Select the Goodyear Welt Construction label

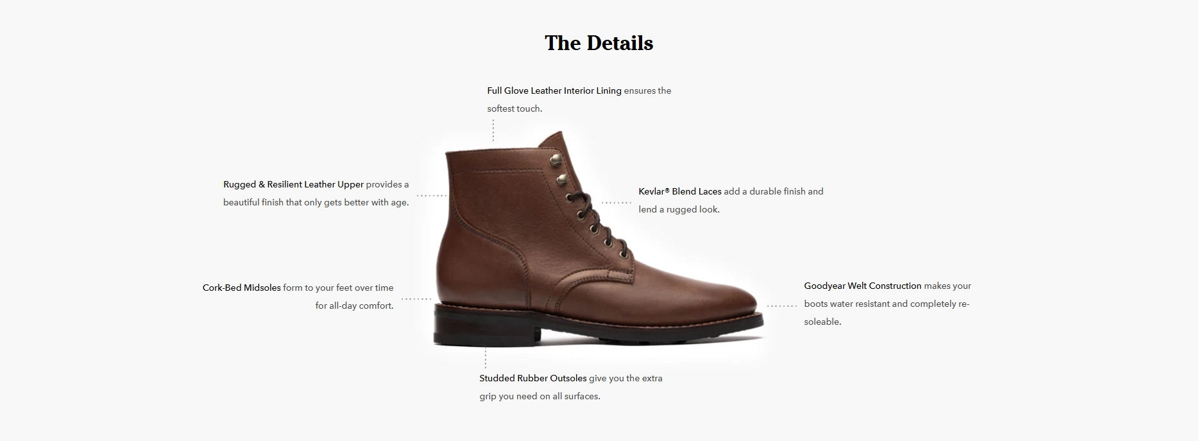tap(863, 286)
